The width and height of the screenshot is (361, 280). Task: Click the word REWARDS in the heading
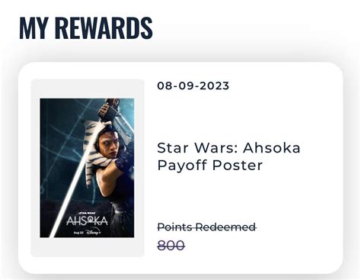tap(104, 28)
